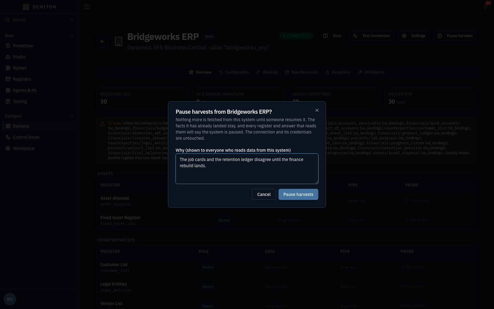
Task: Click header Pause harvests button
Action: coord(455,36)
